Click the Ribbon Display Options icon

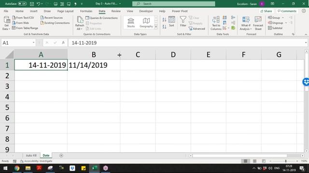[x=272, y=4]
